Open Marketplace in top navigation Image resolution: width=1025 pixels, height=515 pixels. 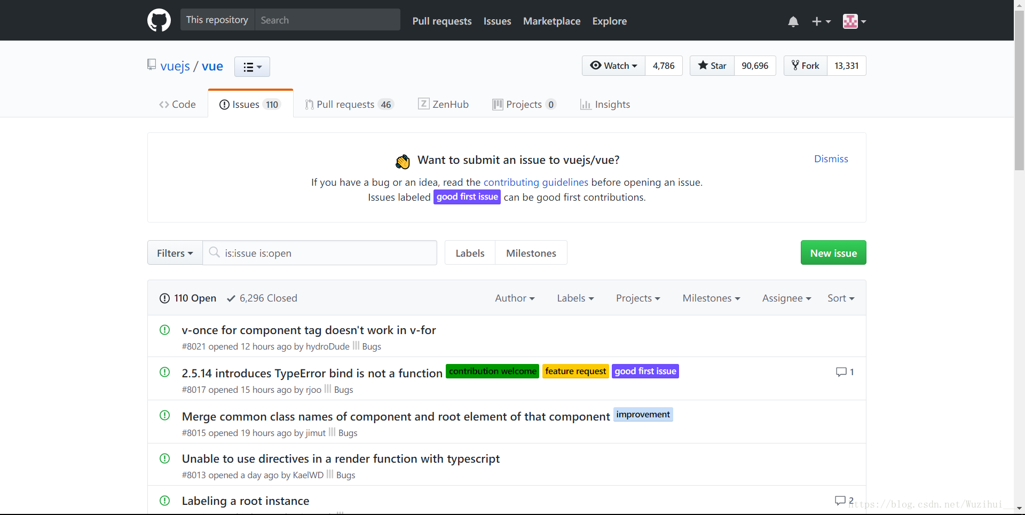pyautogui.click(x=551, y=21)
